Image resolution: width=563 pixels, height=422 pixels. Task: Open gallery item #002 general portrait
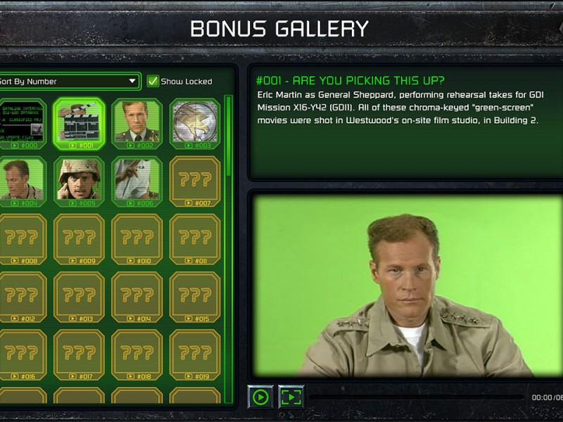[137, 124]
